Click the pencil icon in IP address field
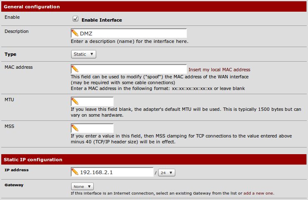 75,172
